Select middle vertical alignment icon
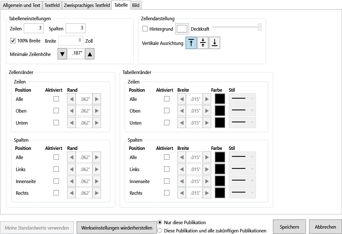 pos(203,43)
